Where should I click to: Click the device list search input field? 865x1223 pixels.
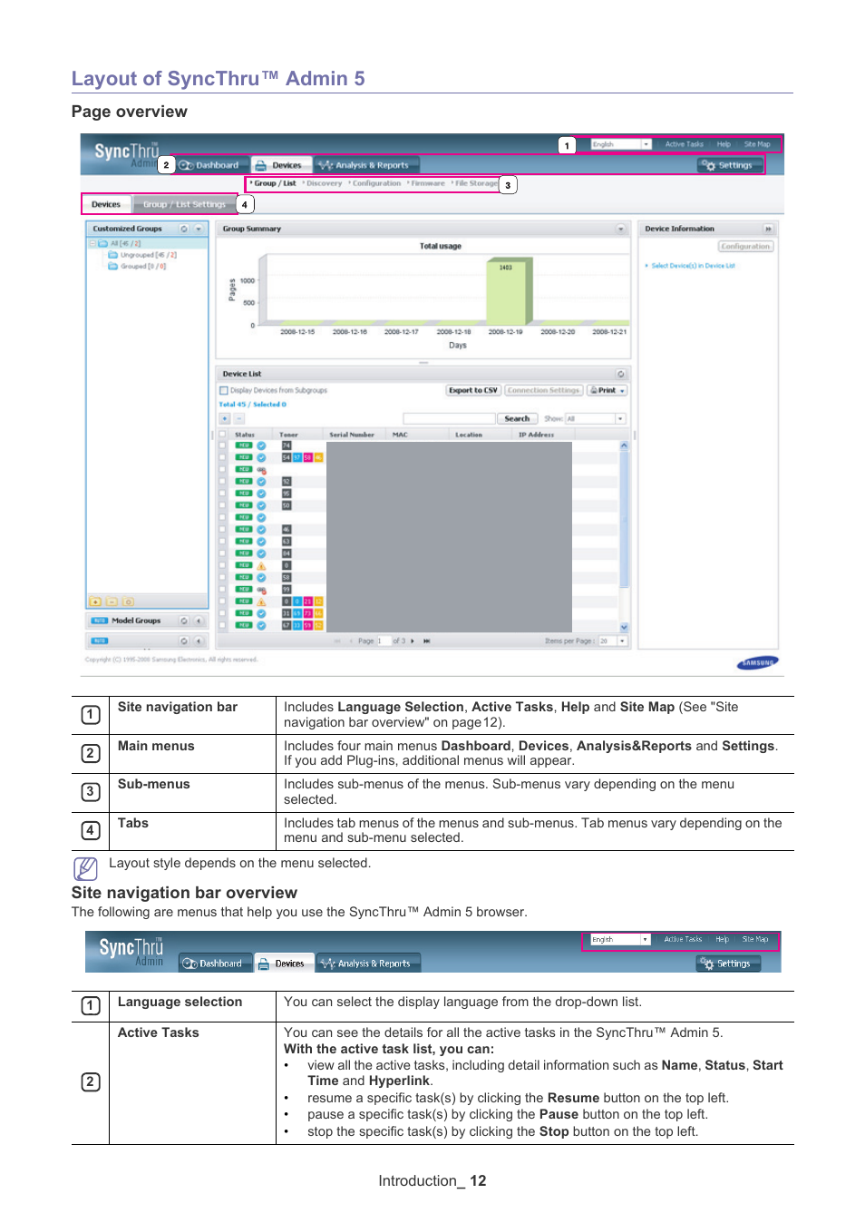pos(450,418)
